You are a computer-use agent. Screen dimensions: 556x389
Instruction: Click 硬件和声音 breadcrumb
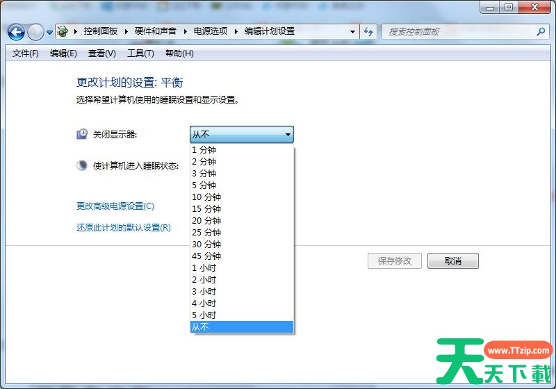(155, 31)
